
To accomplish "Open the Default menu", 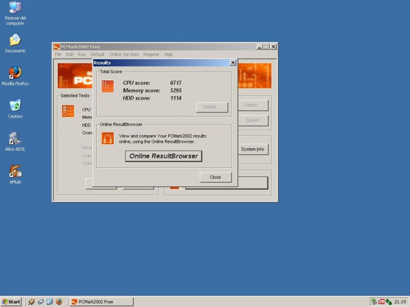I will [97, 54].
